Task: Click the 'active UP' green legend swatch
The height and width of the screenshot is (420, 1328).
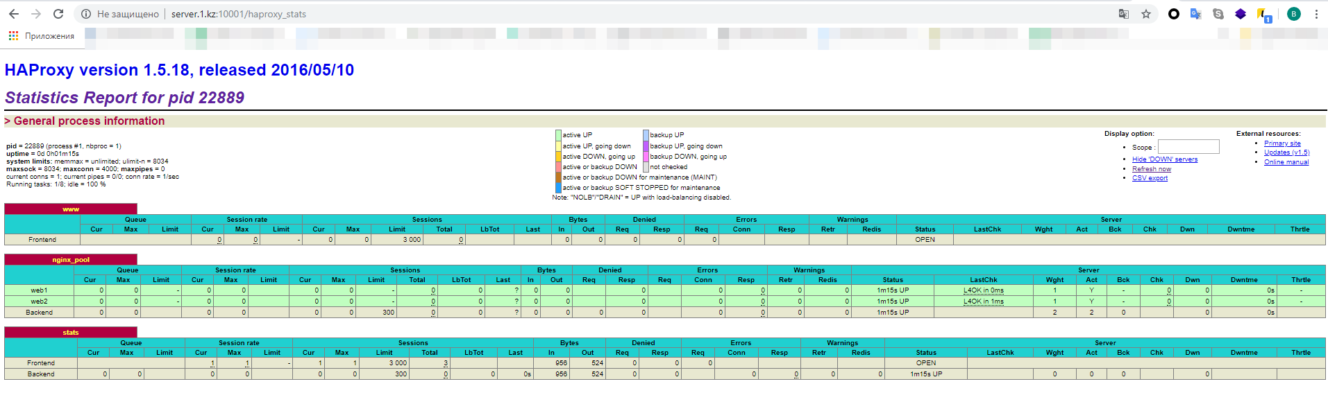Action: pyautogui.click(x=558, y=135)
